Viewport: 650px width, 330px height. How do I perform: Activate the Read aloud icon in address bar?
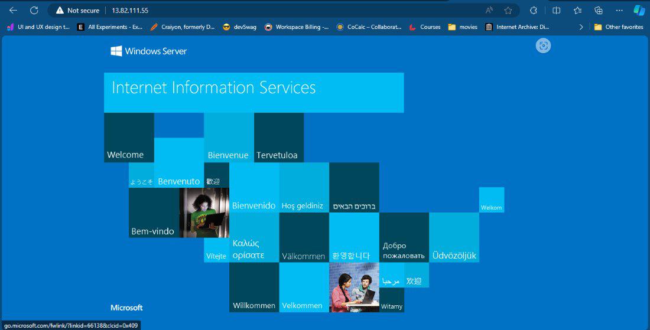pos(489,11)
